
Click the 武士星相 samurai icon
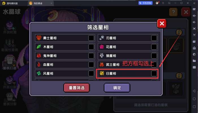point(102,65)
